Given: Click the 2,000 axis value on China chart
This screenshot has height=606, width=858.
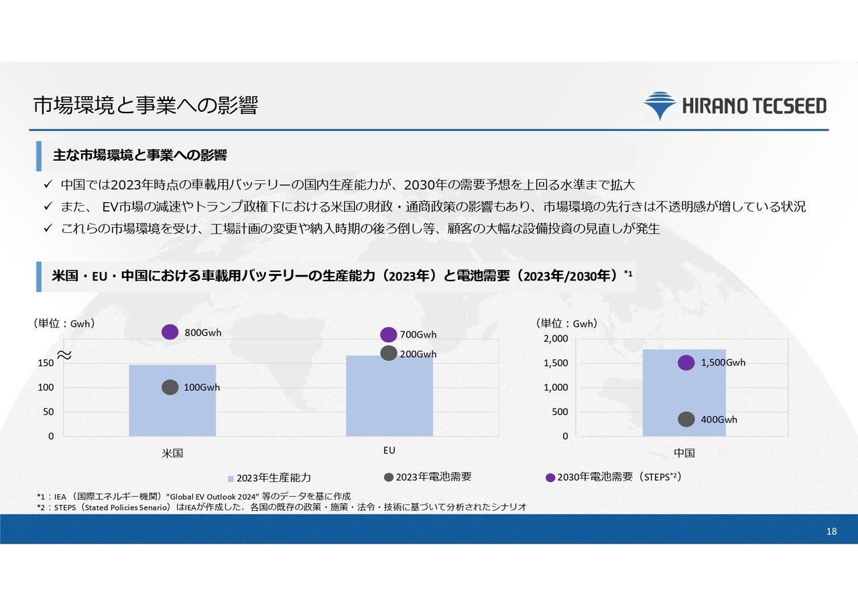Looking at the screenshot, I should point(556,339).
